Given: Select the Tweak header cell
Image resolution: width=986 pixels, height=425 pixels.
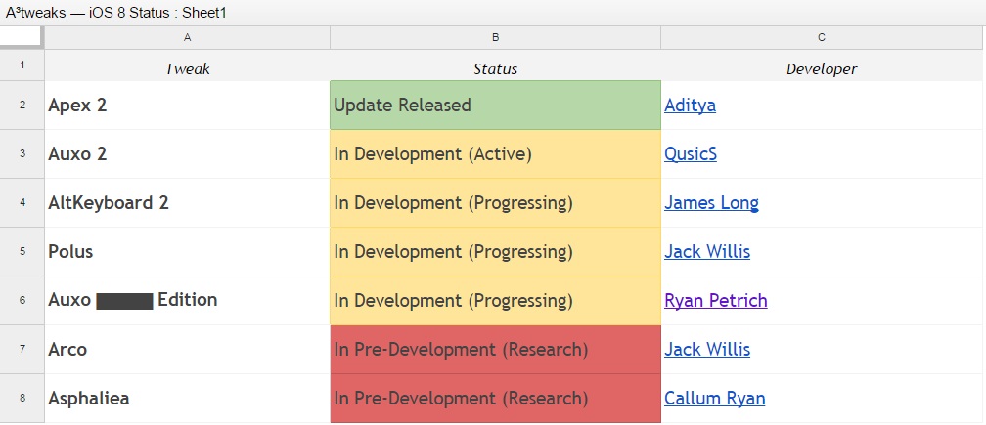Looking at the screenshot, I should [188, 65].
